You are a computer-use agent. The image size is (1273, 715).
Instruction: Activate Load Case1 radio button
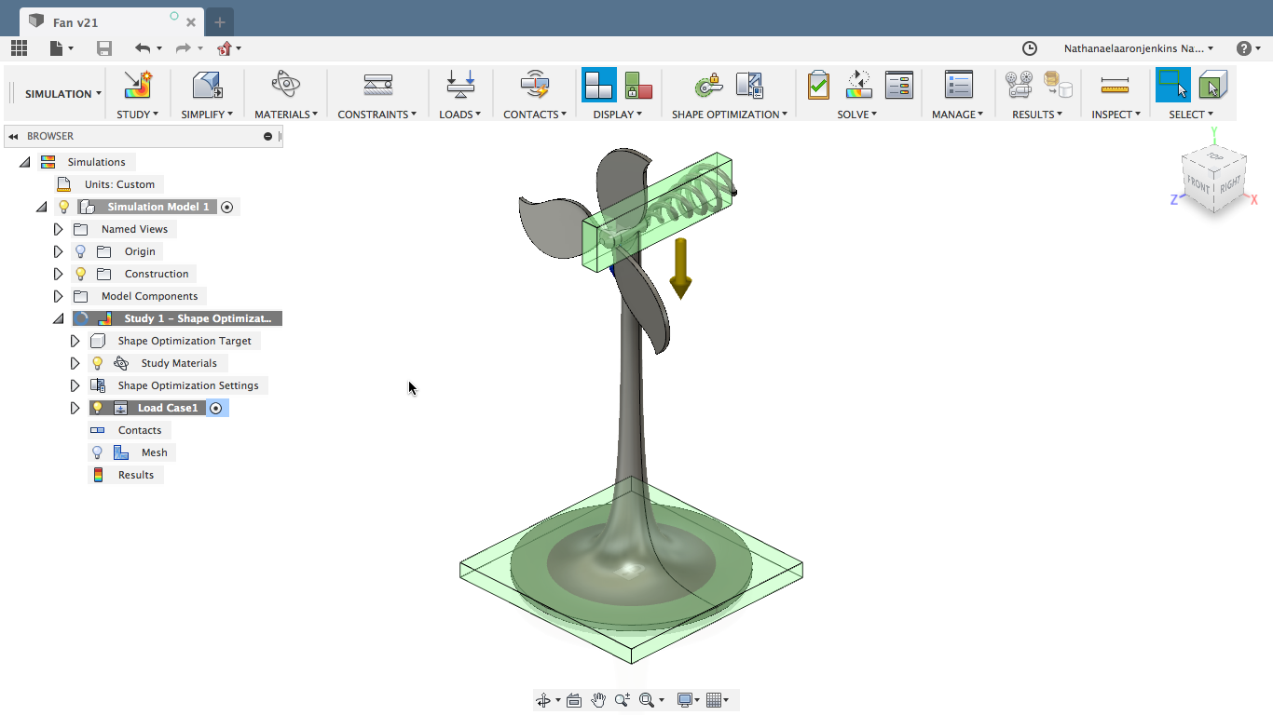click(215, 408)
